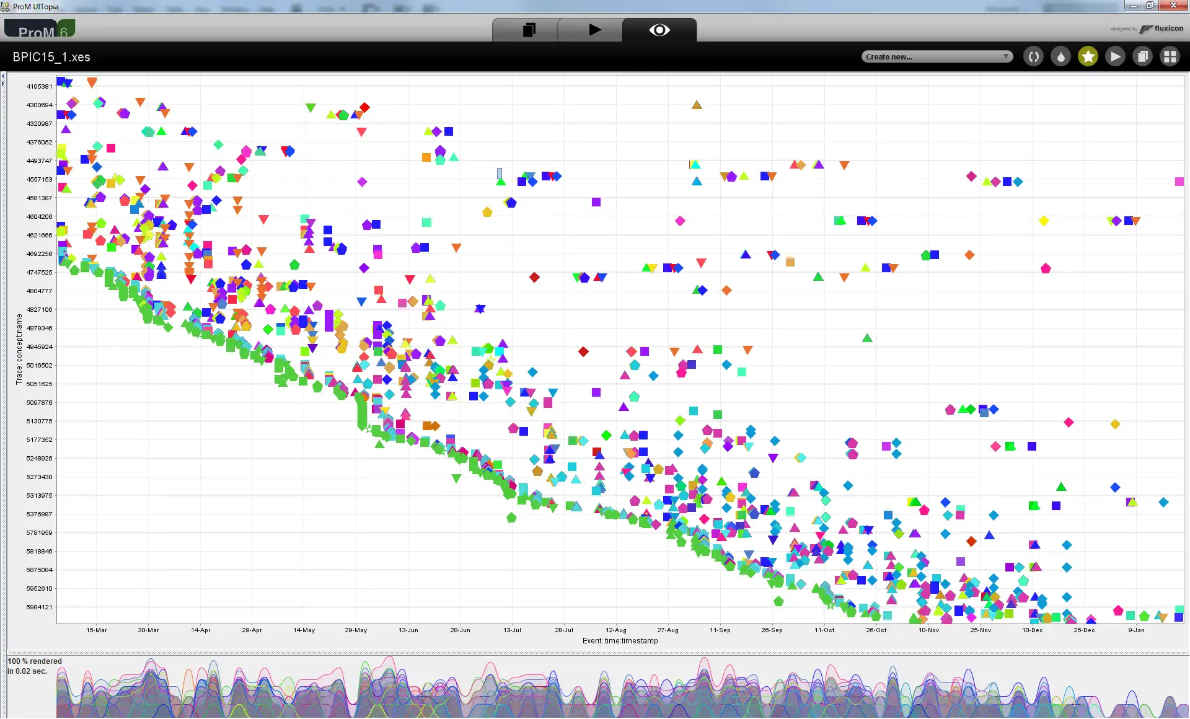
Task: Click the four-square grid view icon
Action: tap(1170, 57)
